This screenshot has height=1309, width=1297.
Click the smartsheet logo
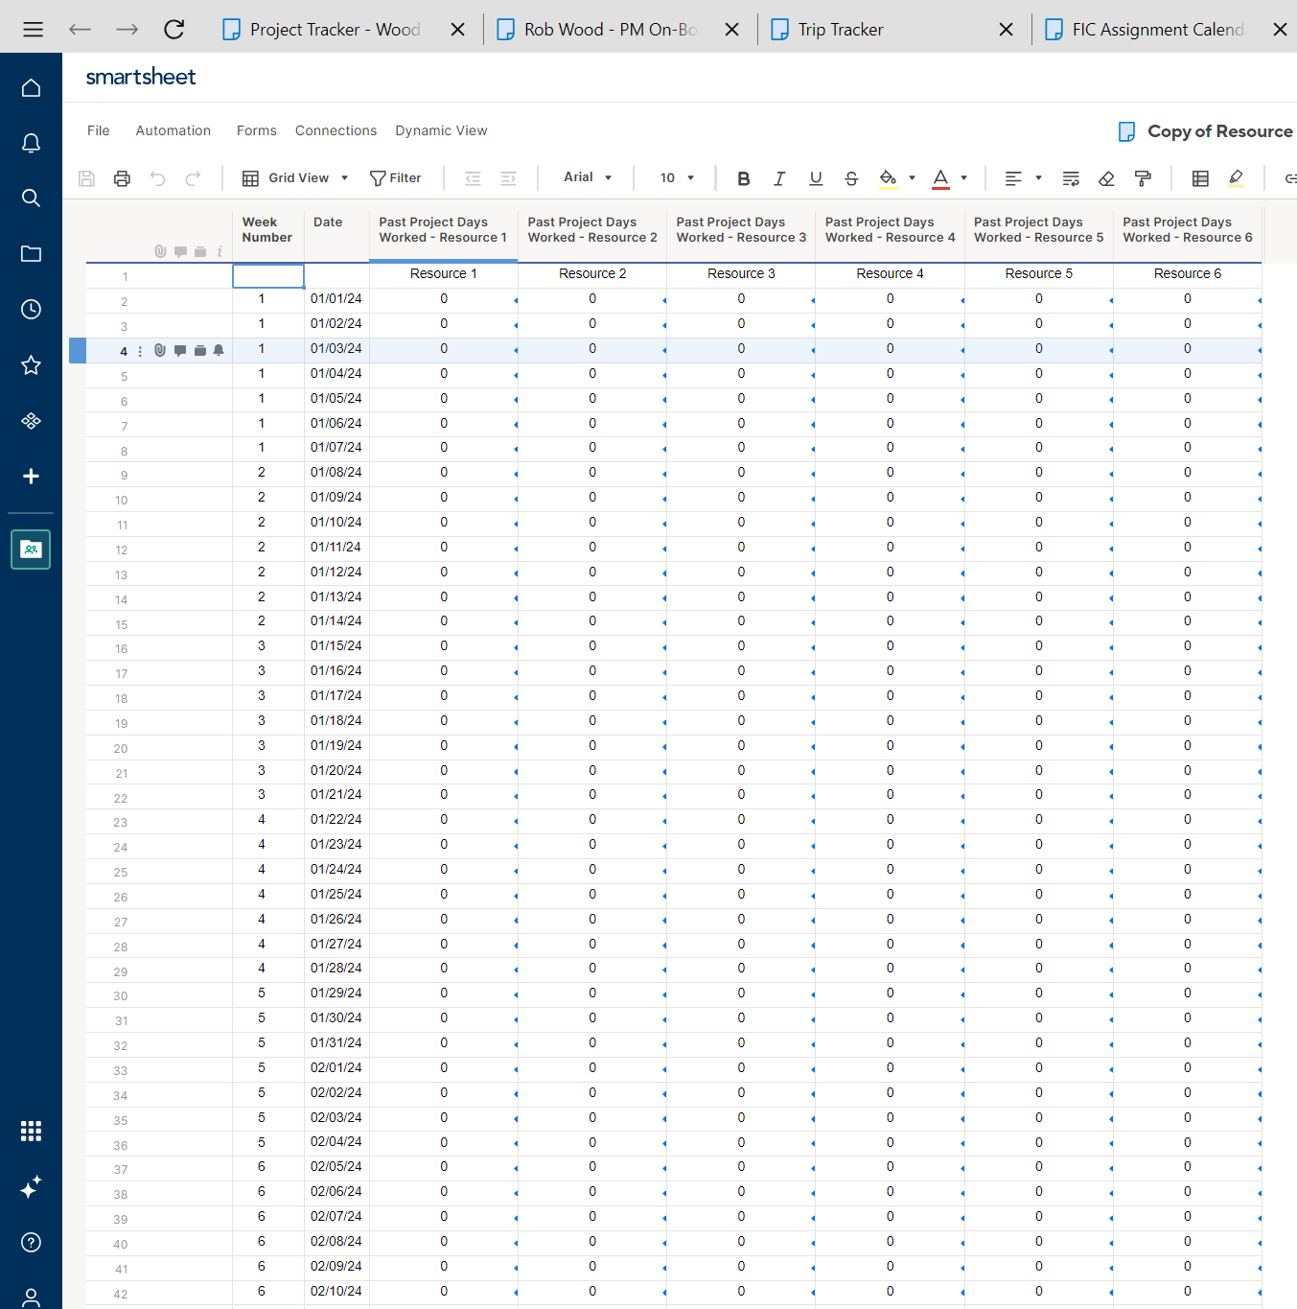(x=141, y=77)
